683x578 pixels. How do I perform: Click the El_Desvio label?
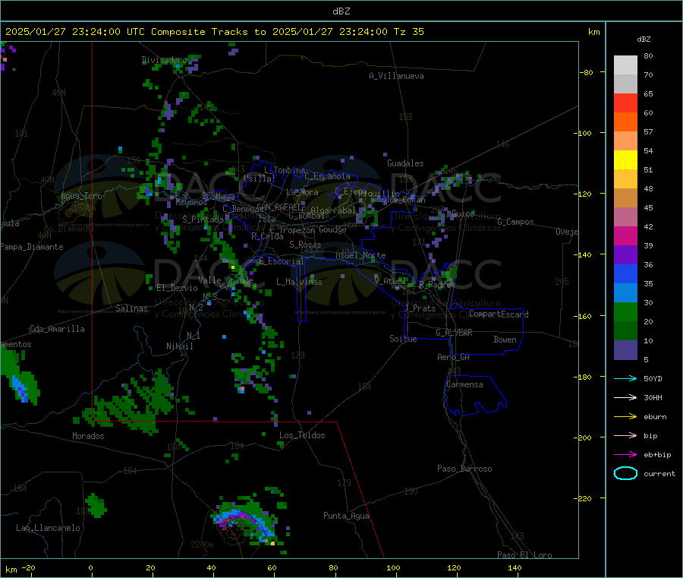tap(178, 288)
